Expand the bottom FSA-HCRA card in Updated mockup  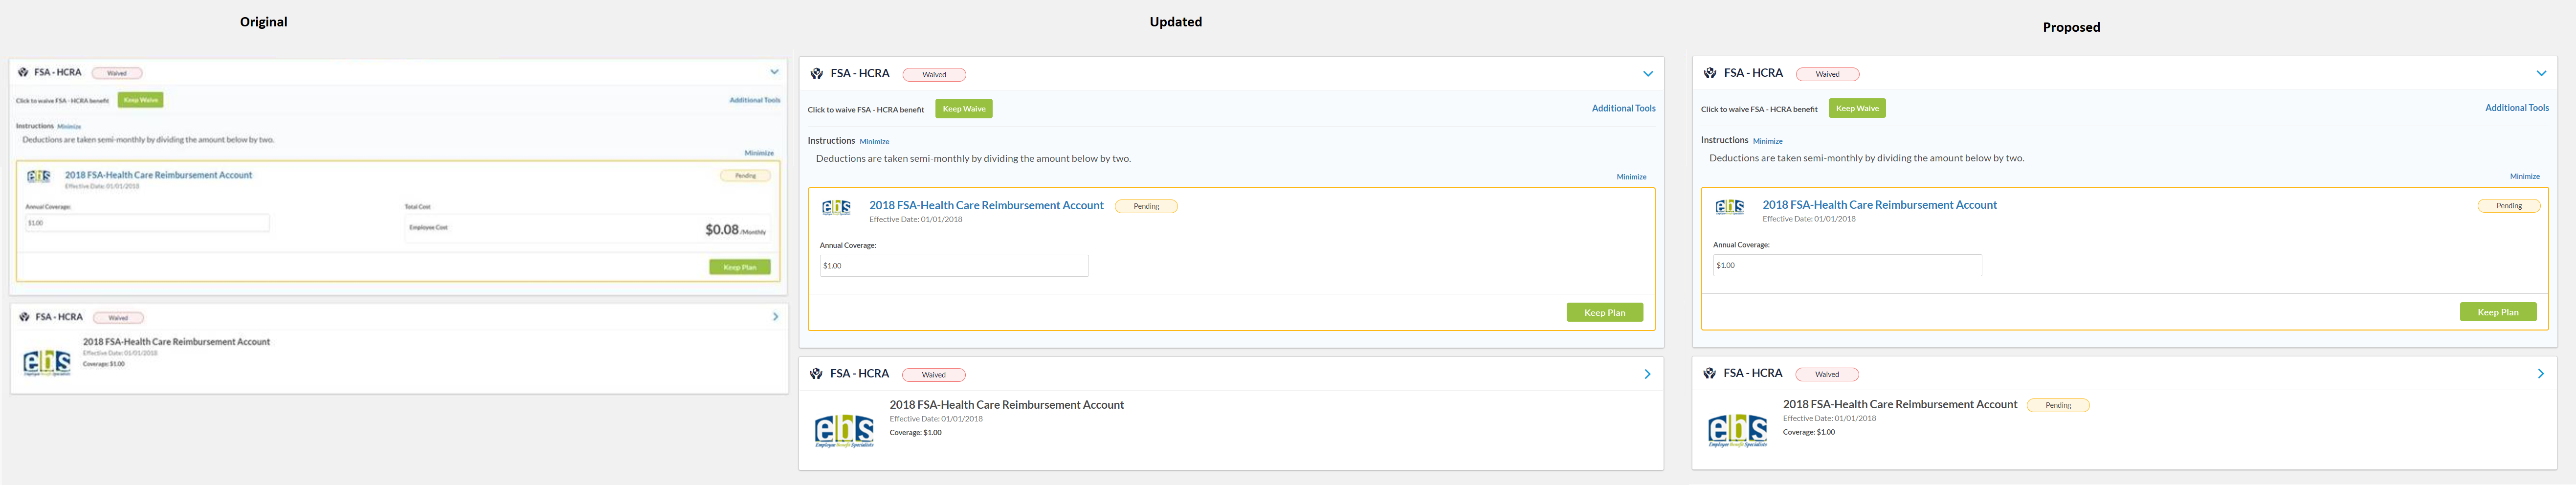tap(1647, 374)
